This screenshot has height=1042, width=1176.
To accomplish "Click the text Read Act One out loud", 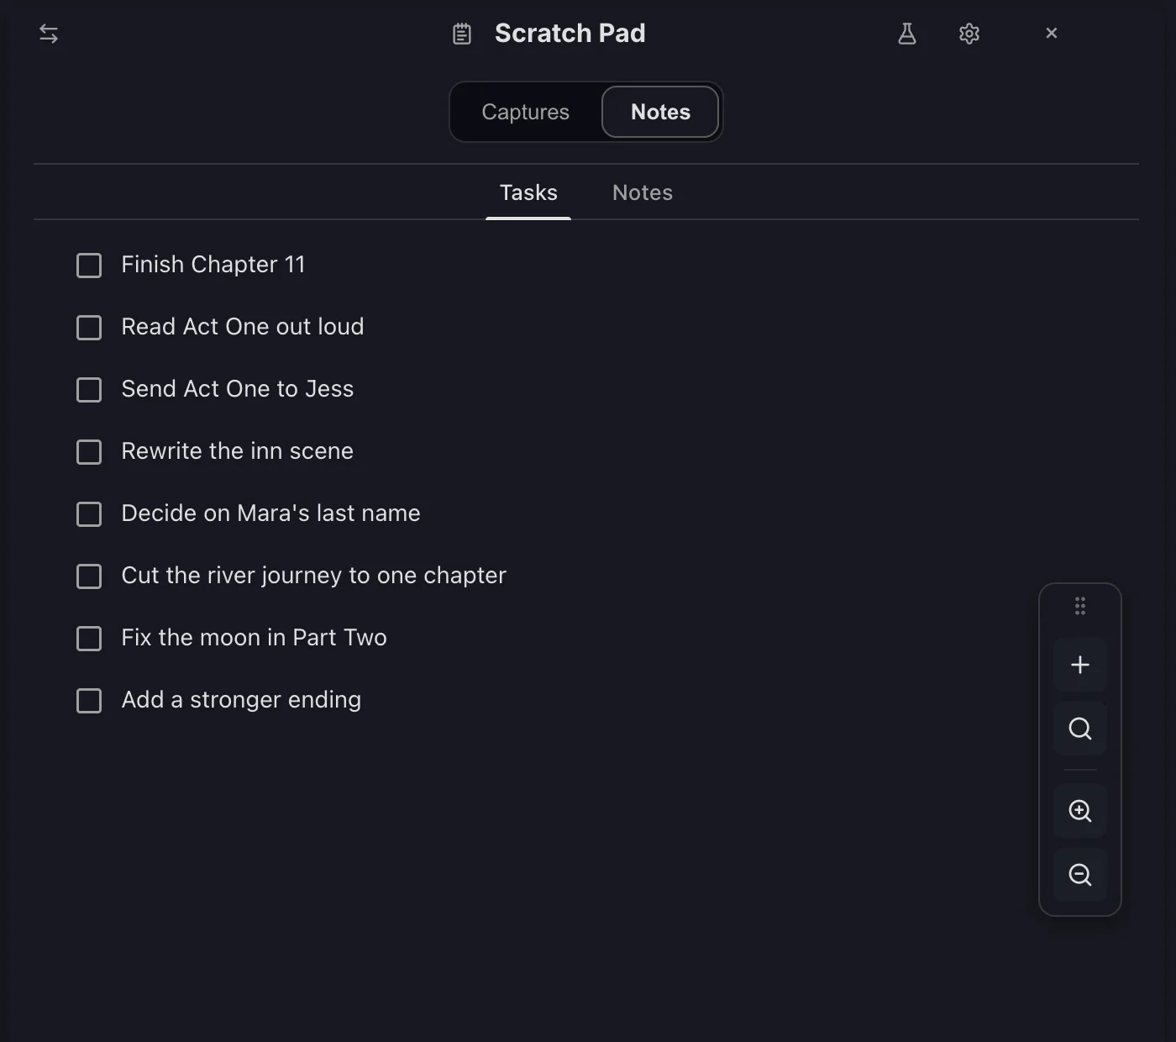I will pos(243,327).
